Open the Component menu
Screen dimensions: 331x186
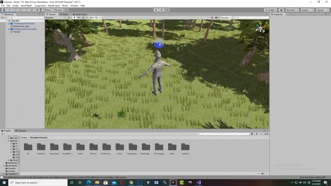[x=40, y=6]
